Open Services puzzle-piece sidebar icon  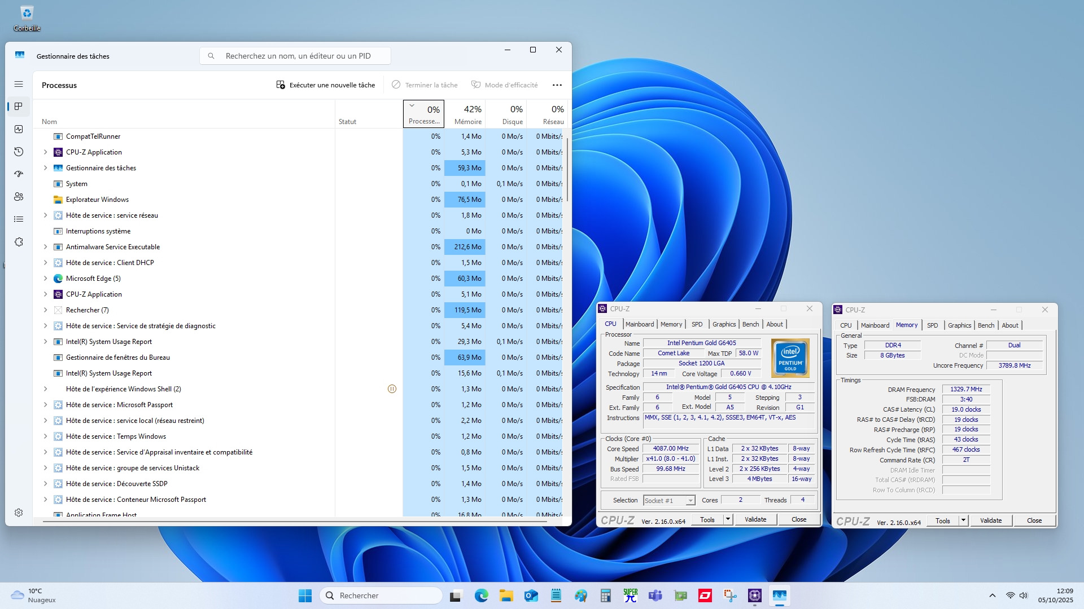pos(19,242)
